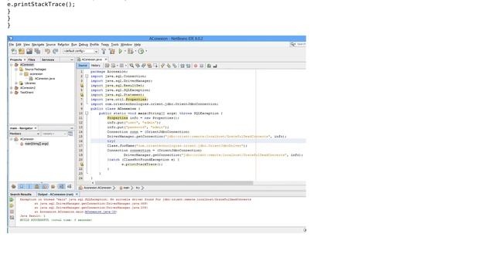
Task: Click the Search field at top right
Action: (x=299, y=45)
